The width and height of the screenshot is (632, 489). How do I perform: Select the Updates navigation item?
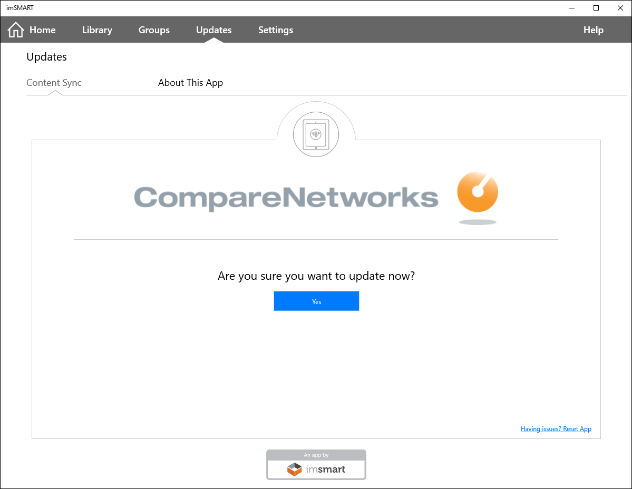pyautogui.click(x=213, y=30)
